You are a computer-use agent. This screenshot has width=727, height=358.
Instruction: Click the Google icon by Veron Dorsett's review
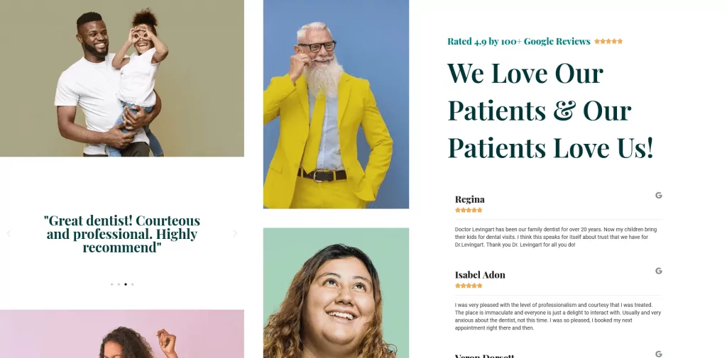click(x=658, y=354)
